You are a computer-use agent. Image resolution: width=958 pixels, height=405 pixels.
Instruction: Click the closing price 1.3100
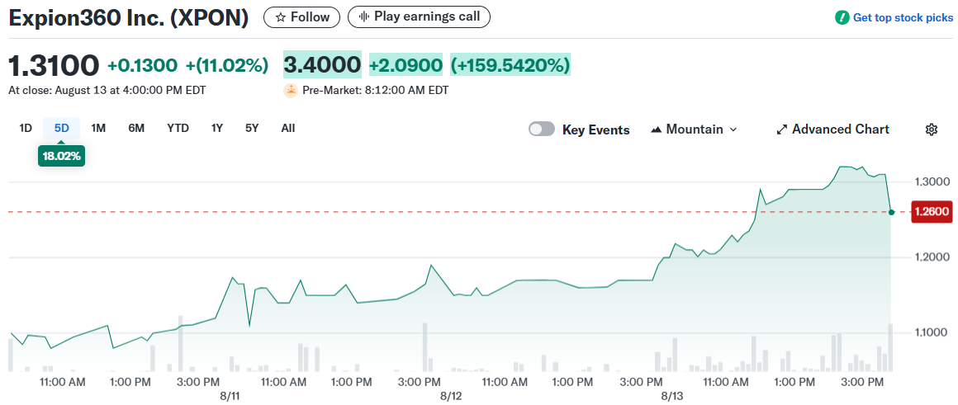pos(54,65)
